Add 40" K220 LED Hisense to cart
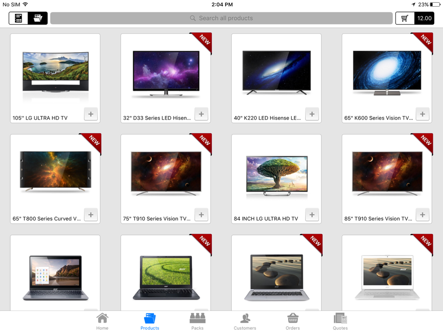The height and width of the screenshot is (332, 443). (x=312, y=114)
